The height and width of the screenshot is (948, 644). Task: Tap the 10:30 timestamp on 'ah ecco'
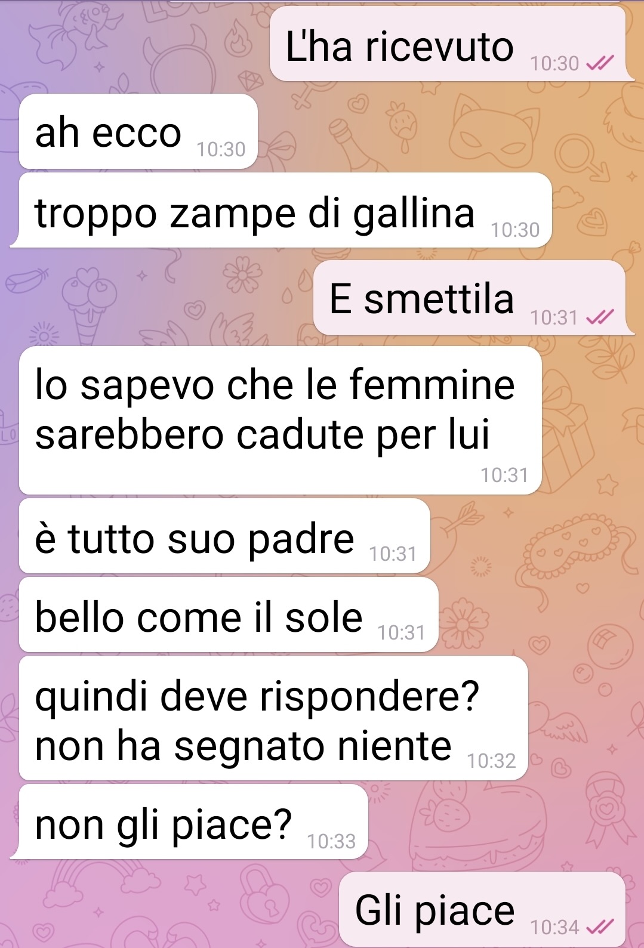(221, 149)
